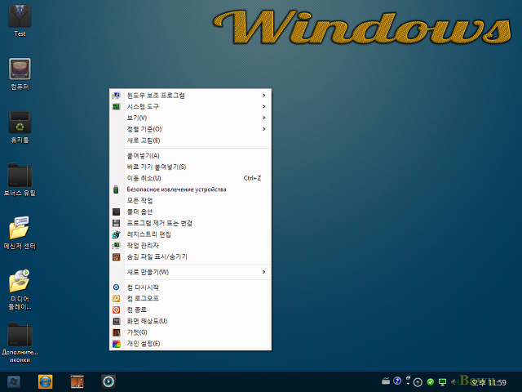Select Безопасное извлечение устройства entry
The height and width of the screenshot is (392, 522).
[190, 189]
